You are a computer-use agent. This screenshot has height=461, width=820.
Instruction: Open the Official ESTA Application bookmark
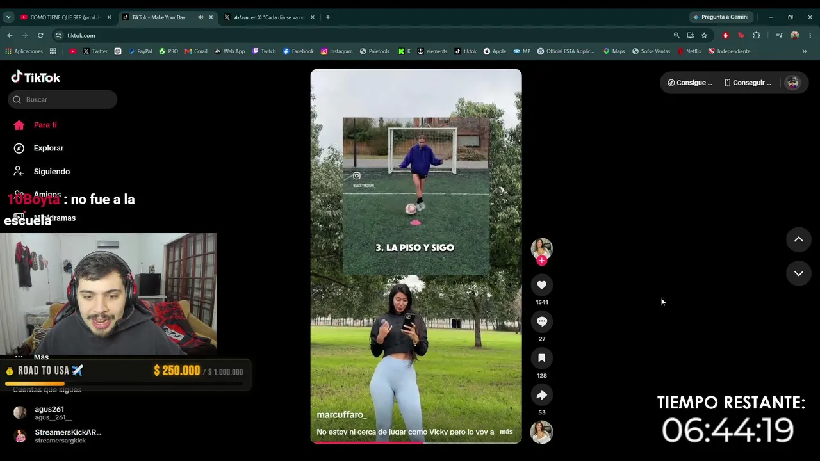(x=566, y=51)
